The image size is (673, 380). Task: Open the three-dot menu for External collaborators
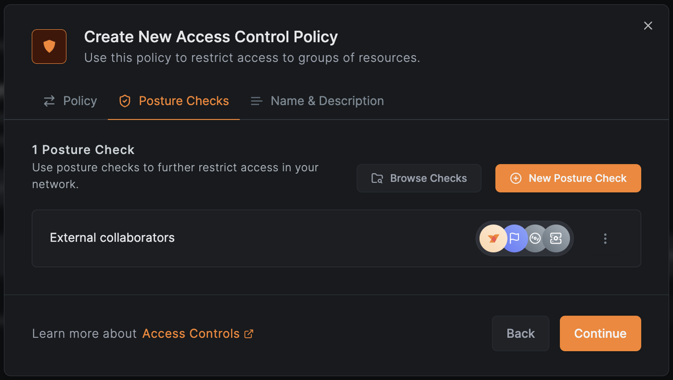(x=605, y=238)
